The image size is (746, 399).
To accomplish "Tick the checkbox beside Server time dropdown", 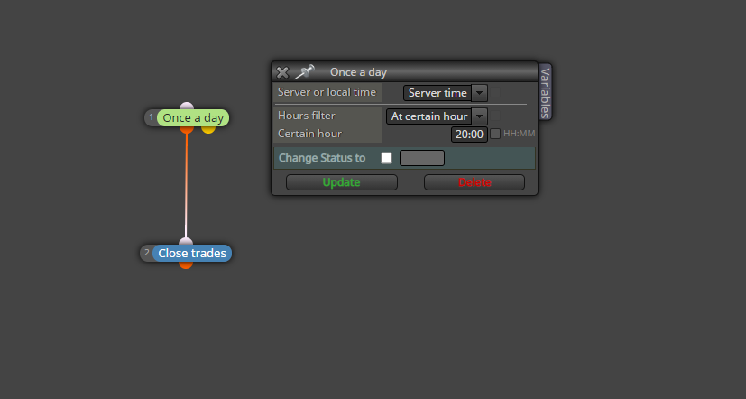I will (x=495, y=92).
